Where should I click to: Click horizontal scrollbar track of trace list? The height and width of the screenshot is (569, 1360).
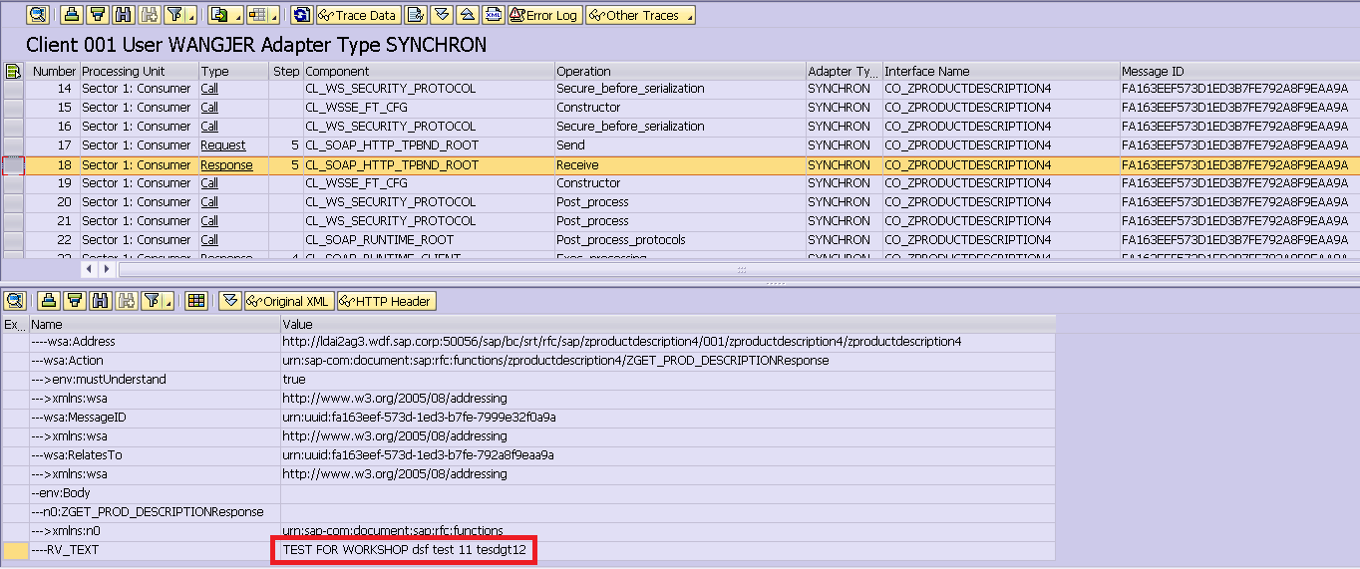point(738,269)
